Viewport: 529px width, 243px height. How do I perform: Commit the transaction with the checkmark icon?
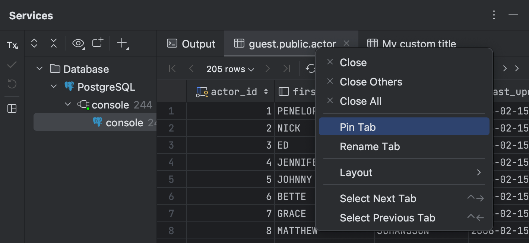(x=12, y=65)
